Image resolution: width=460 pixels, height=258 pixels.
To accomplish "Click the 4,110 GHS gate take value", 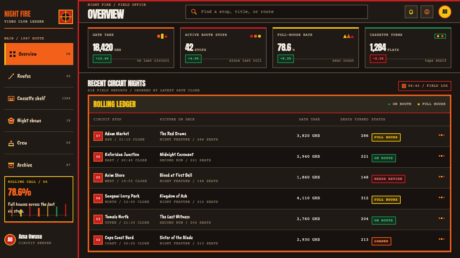I will pyautogui.click(x=308, y=198).
